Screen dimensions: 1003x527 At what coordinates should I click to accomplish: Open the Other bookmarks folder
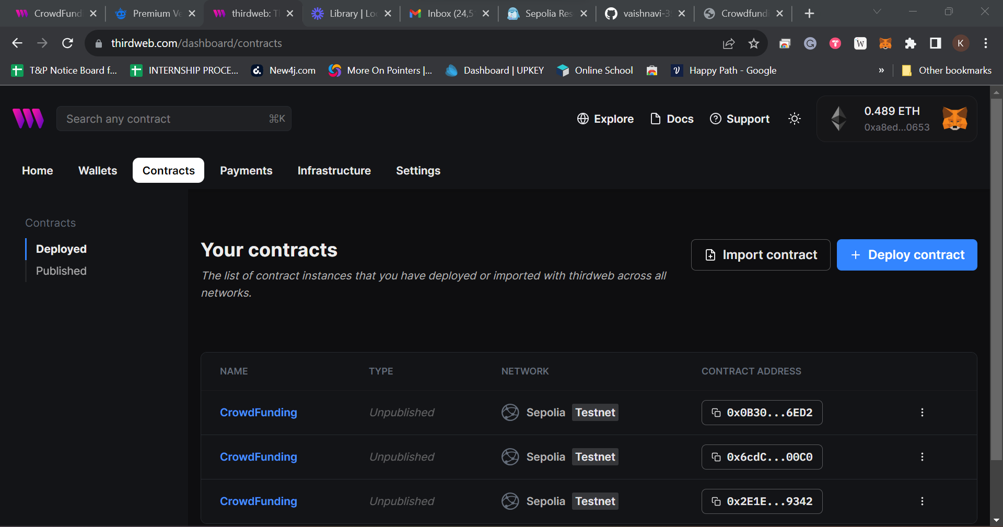coord(947,71)
